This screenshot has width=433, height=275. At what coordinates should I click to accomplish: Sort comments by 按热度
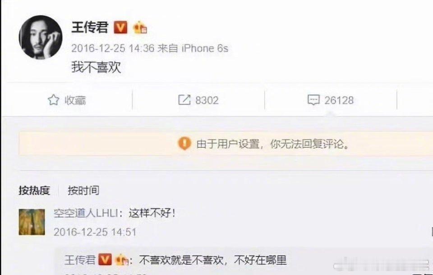click(35, 191)
